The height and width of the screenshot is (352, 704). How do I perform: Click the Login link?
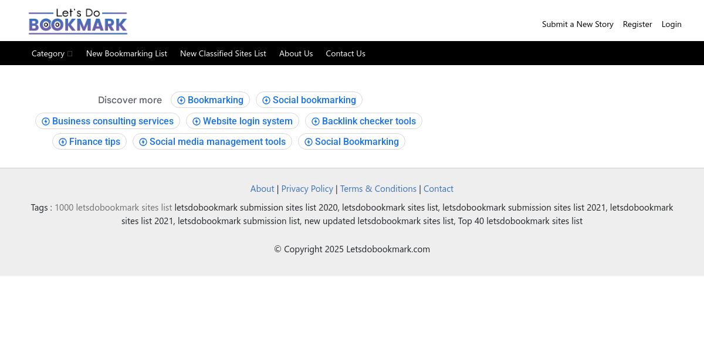tap(672, 24)
